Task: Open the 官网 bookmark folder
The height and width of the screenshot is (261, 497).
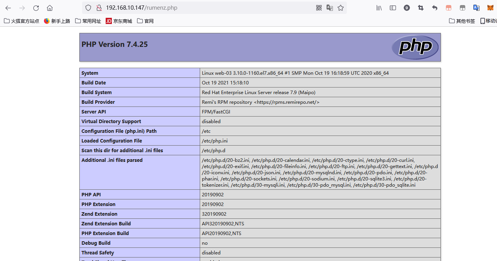Action: click(x=146, y=21)
